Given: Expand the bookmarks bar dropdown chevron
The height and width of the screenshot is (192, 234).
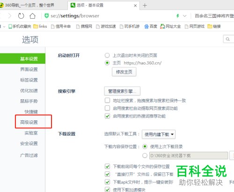Looking at the screenshot, I should [4, 27].
